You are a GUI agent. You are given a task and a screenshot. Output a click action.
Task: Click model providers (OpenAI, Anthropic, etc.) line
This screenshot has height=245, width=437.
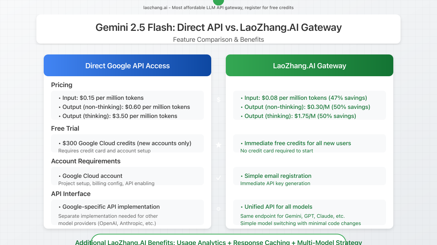[107, 223]
